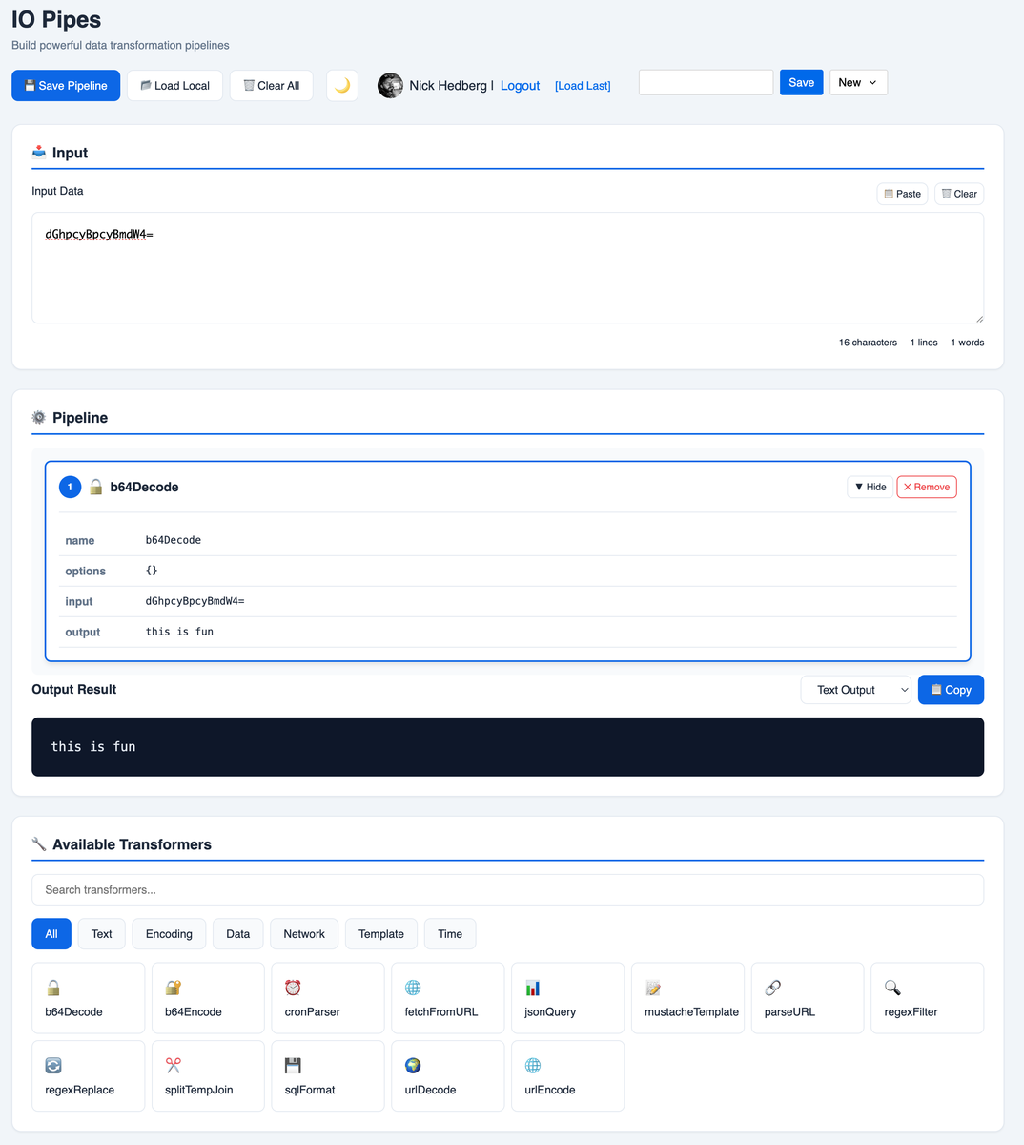Image resolution: width=1024 pixels, height=1145 pixels.
Task: Add the b64Encode transformer
Action: [x=208, y=998]
